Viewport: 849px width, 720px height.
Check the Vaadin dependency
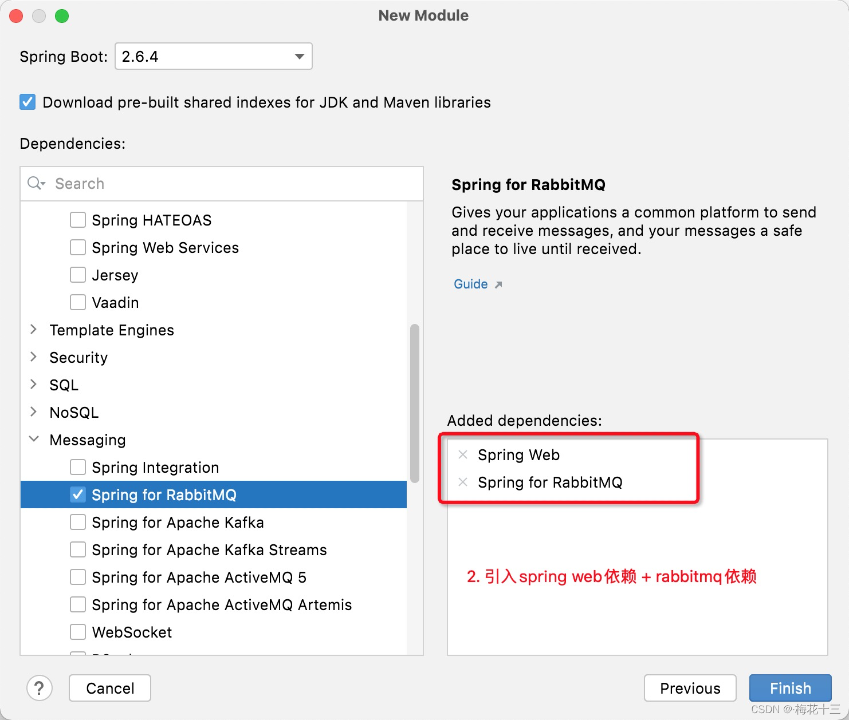click(78, 302)
